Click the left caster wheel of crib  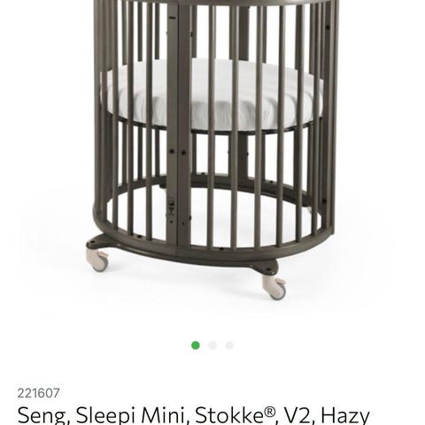tap(99, 260)
